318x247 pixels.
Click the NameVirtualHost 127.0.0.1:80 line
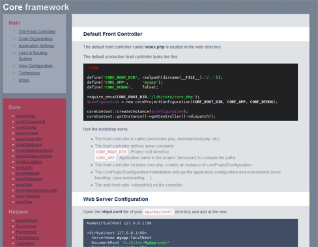click(x=119, y=223)
